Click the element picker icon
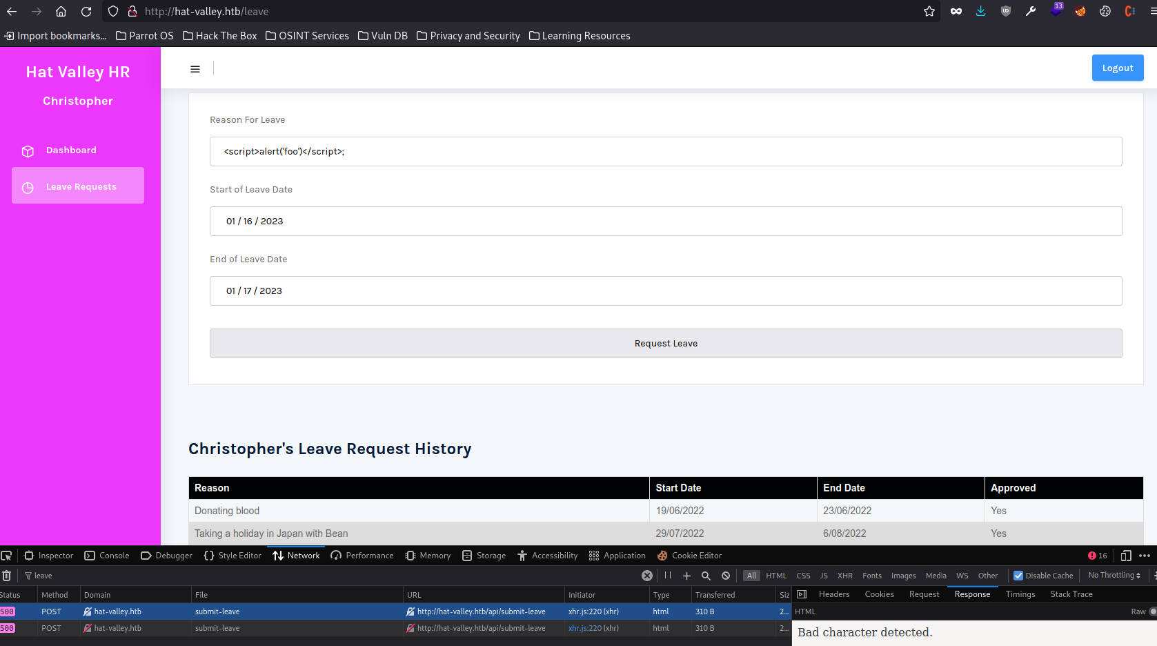The height and width of the screenshot is (646, 1157). point(7,556)
